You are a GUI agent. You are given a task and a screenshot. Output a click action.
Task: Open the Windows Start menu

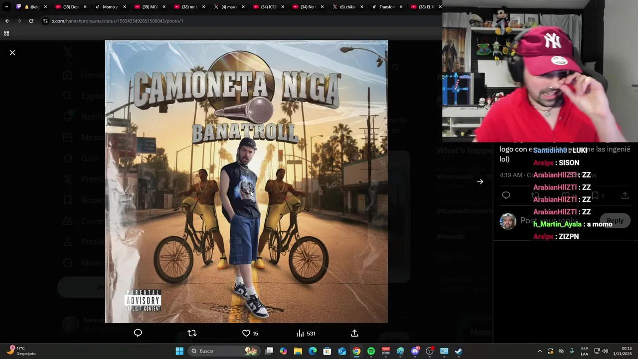pyautogui.click(x=179, y=351)
